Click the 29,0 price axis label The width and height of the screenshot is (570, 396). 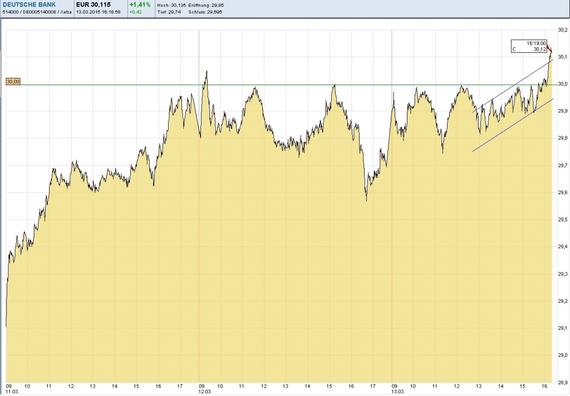coord(563,355)
